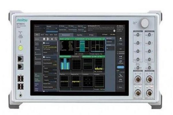Switch to the Measurement tab
This screenshot has width=173, height=115.
click(x=67, y=35)
